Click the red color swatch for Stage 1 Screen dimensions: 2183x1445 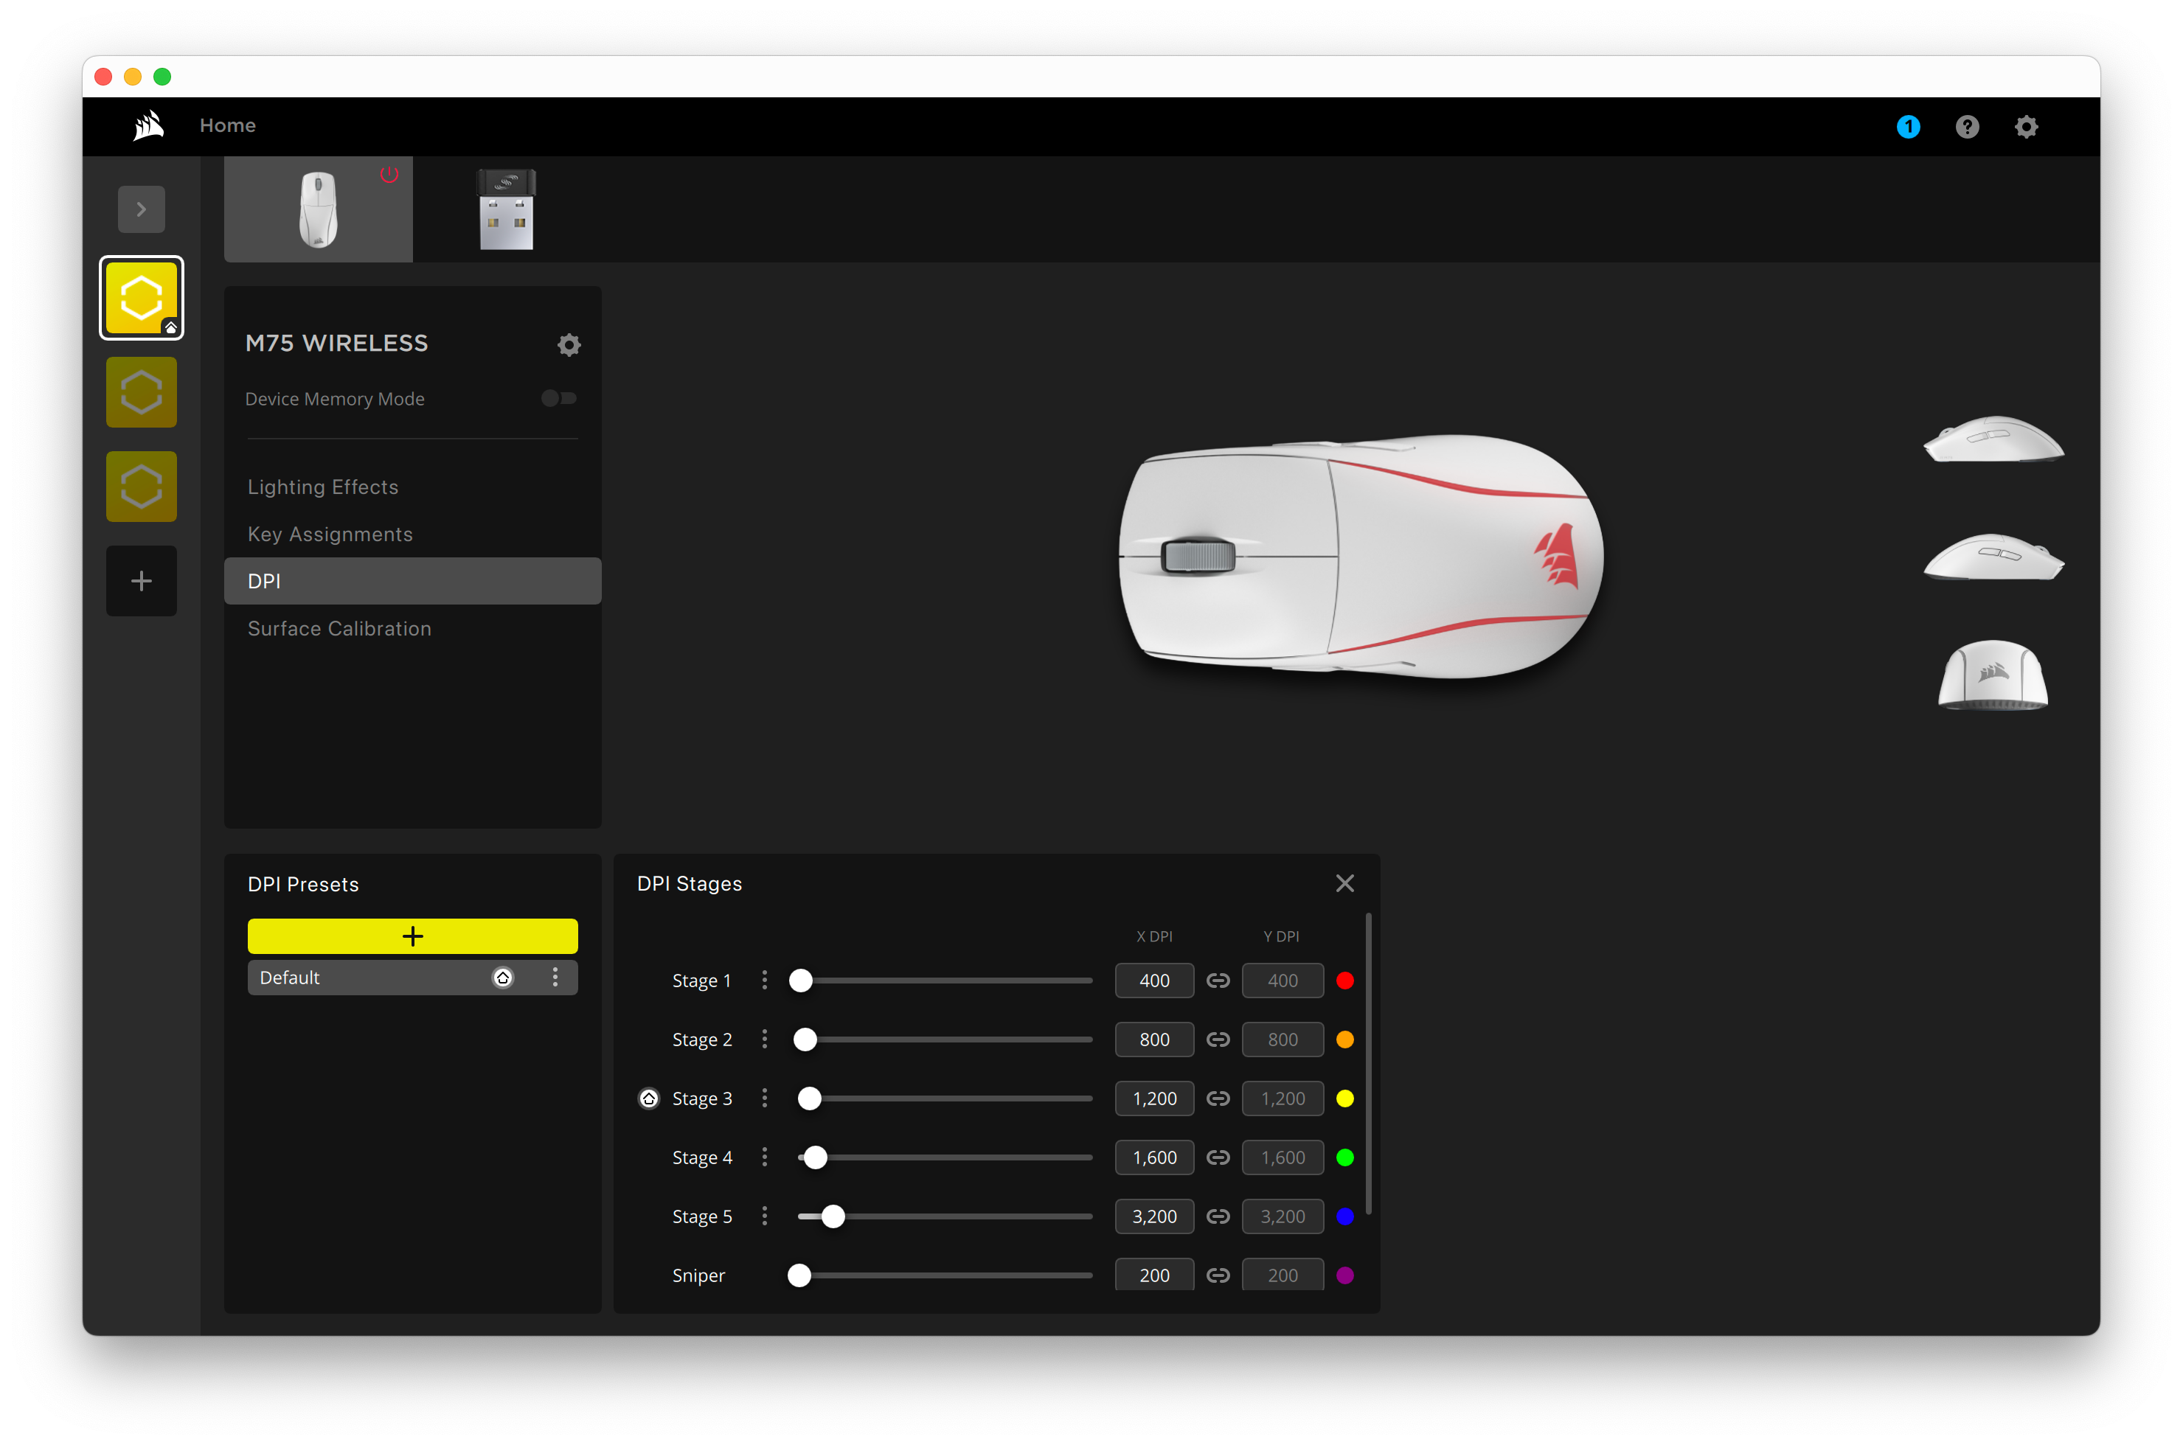point(1345,981)
